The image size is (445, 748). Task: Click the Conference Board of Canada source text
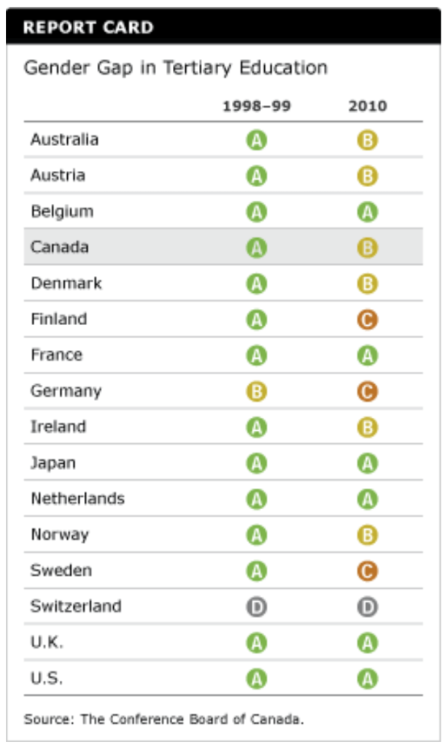(163, 719)
